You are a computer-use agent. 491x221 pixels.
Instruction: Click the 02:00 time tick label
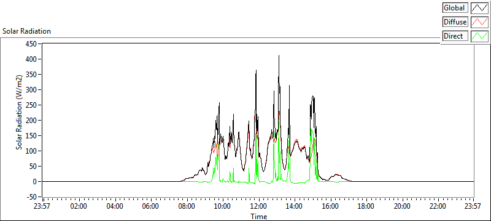[79, 206]
